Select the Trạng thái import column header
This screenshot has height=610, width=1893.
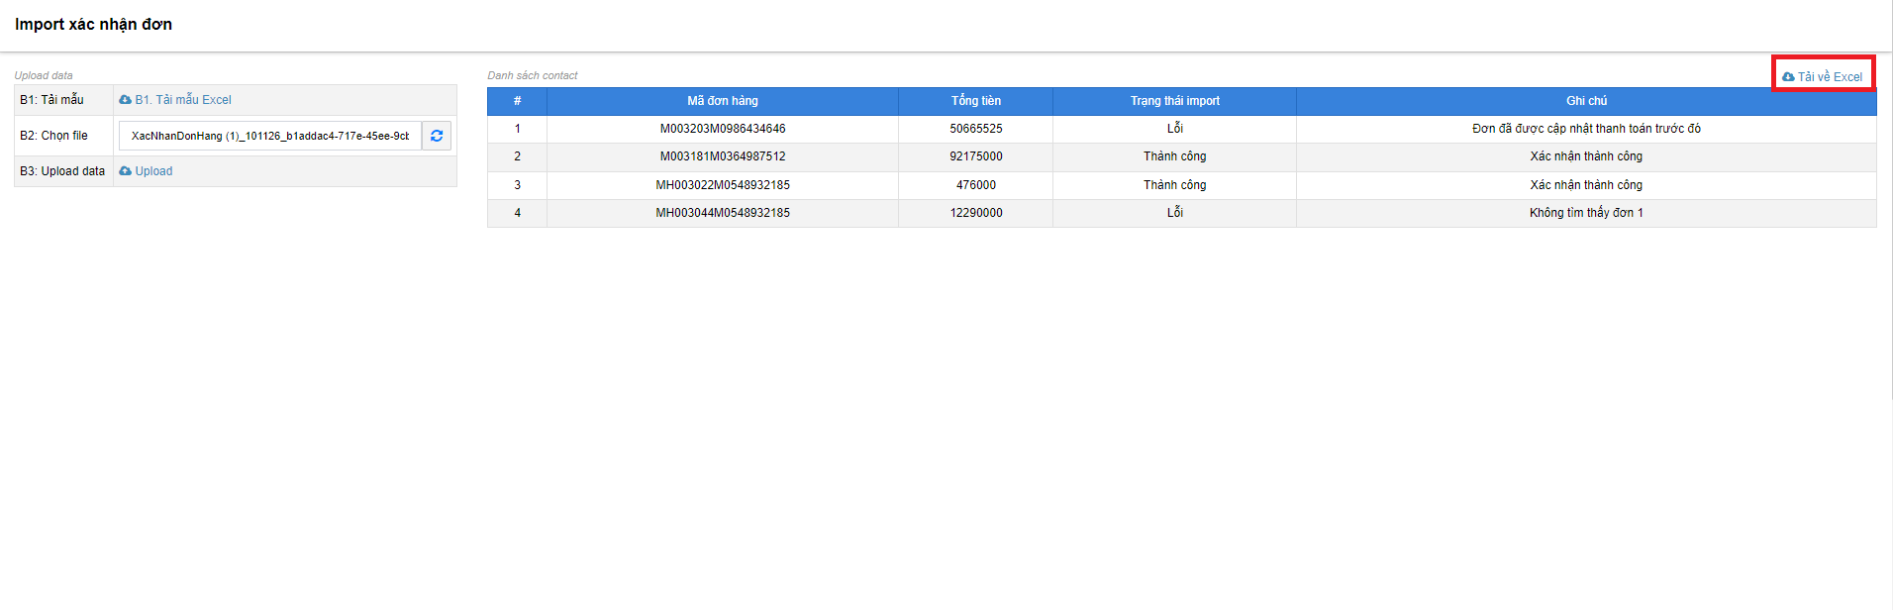(x=1174, y=101)
